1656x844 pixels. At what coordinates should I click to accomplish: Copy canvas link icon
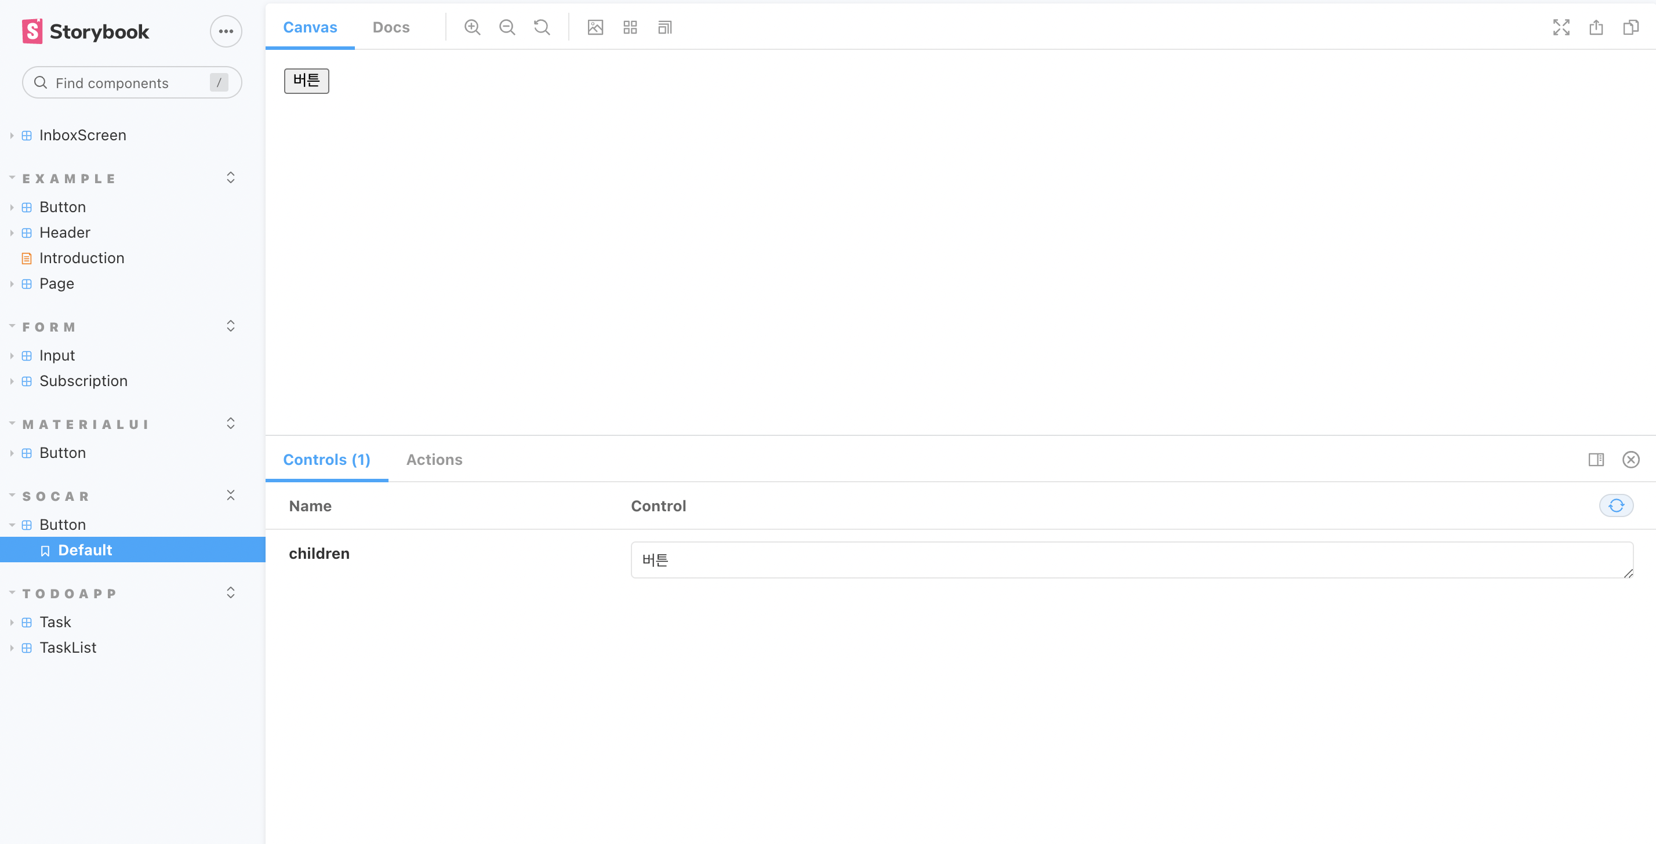(x=1631, y=27)
